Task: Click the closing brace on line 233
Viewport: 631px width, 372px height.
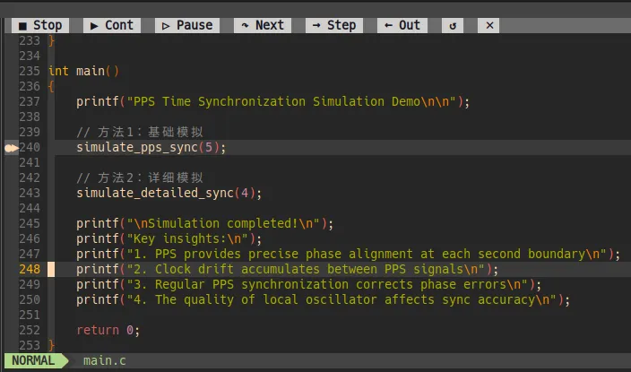Action: coord(51,40)
